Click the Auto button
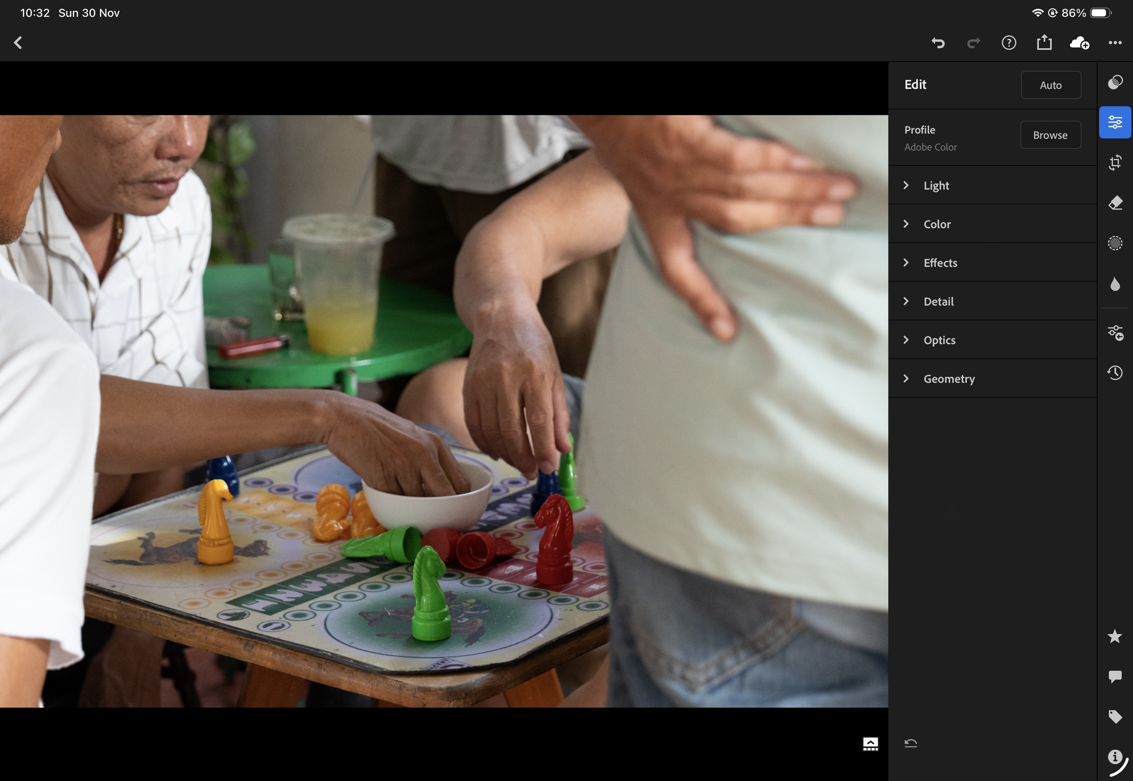Screen dimensions: 1133x781 [1051, 85]
